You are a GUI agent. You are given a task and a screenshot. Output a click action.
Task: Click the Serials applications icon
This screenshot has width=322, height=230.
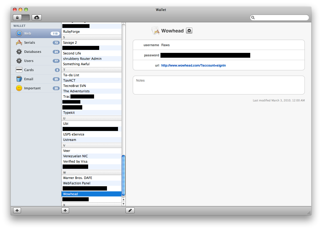[19, 42]
